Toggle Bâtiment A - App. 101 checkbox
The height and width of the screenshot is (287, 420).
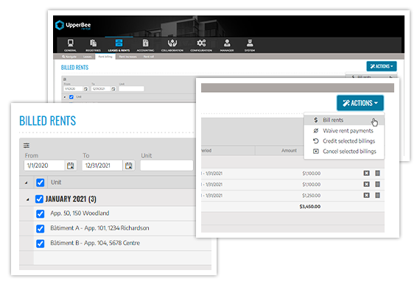41,229
